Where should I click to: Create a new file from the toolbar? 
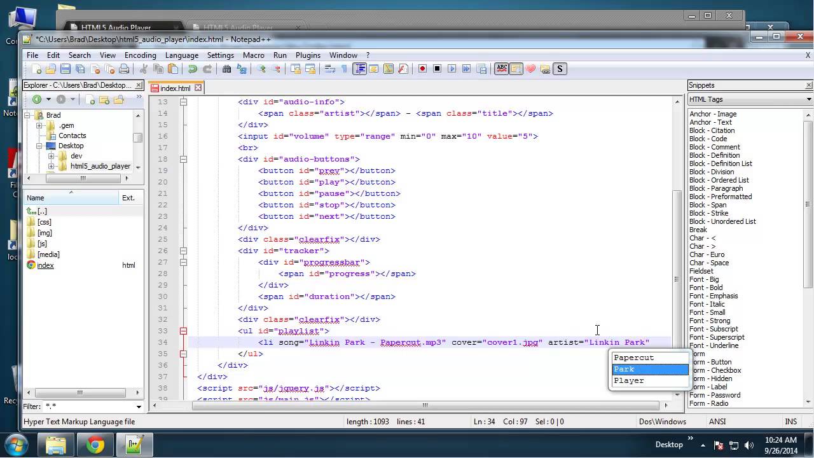(x=36, y=69)
